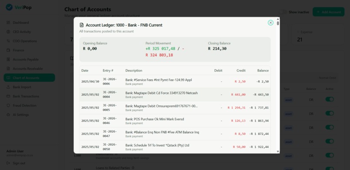Click the Balance column header in ledger
The image size is (350, 170).
point(263,70)
